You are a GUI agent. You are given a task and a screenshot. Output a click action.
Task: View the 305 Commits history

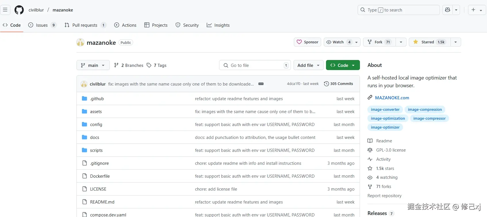[338, 84]
